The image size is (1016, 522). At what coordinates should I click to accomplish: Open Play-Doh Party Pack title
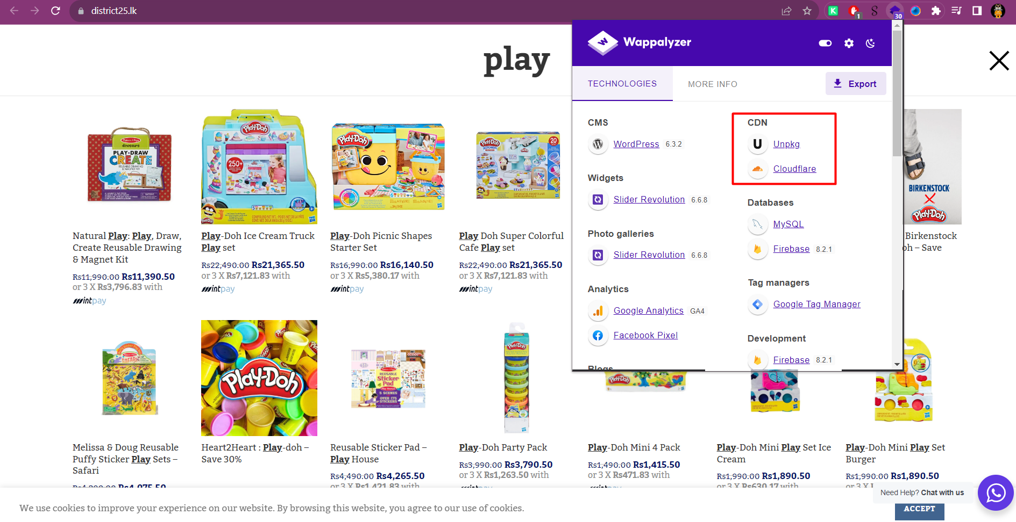(503, 447)
